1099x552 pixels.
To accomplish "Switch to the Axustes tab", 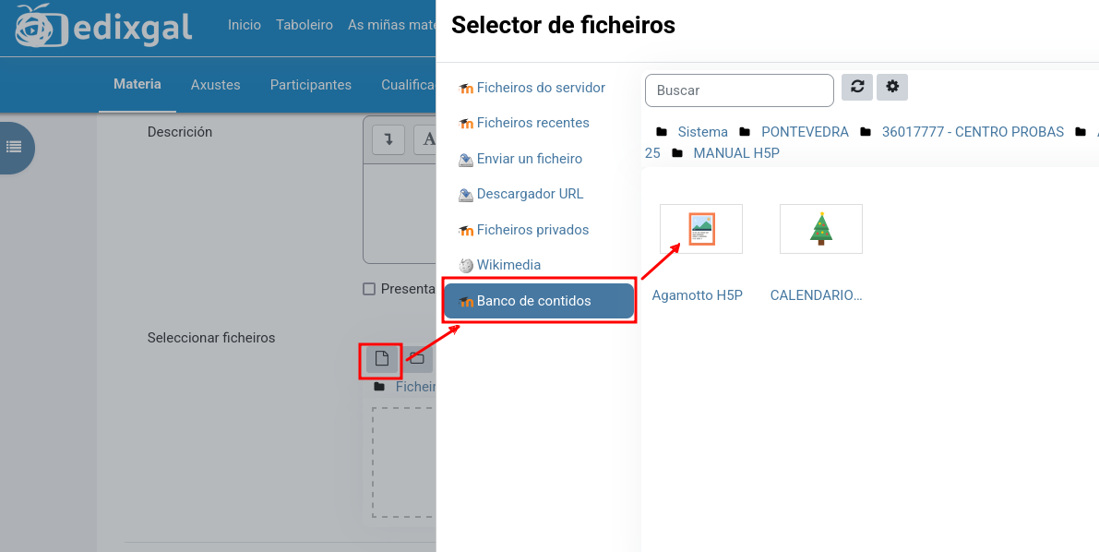I will point(215,85).
